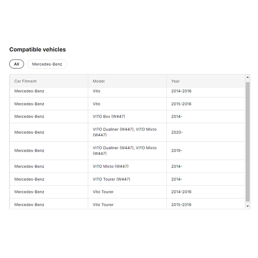Click the Year column header

tap(175, 81)
